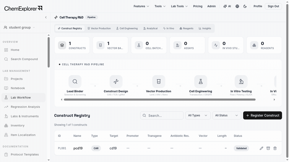Click the pipeline scroll left arrow
Screen dimensions: 289x162
pyautogui.click(x=61, y=100)
